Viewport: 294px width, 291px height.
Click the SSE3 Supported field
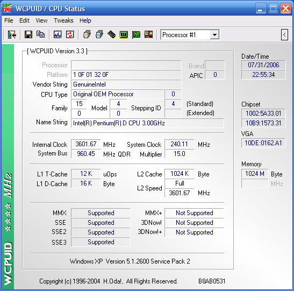pyautogui.click(x=101, y=242)
